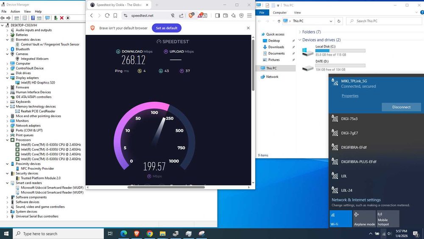Open Device Manager's File menu
The width and height of the screenshot is (424, 239).
[x=4, y=11]
